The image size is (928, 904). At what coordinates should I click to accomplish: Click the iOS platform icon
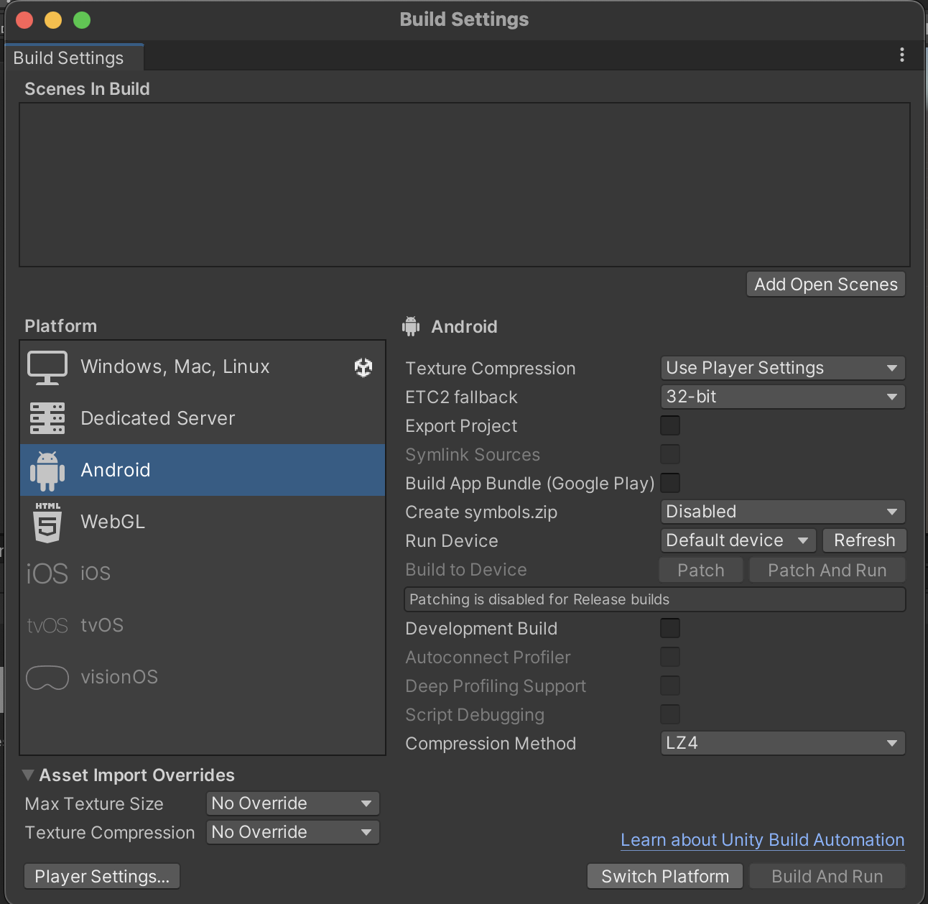pos(47,573)
